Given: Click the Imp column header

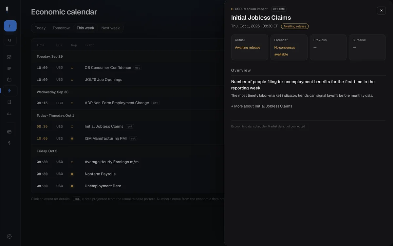Looking at the screenshot, I should coord(74,45).
